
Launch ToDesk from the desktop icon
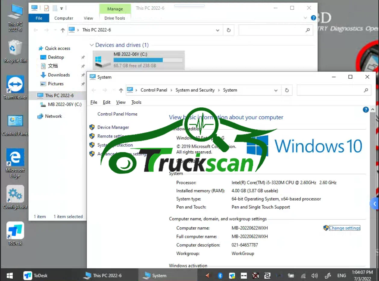[15, 234]
